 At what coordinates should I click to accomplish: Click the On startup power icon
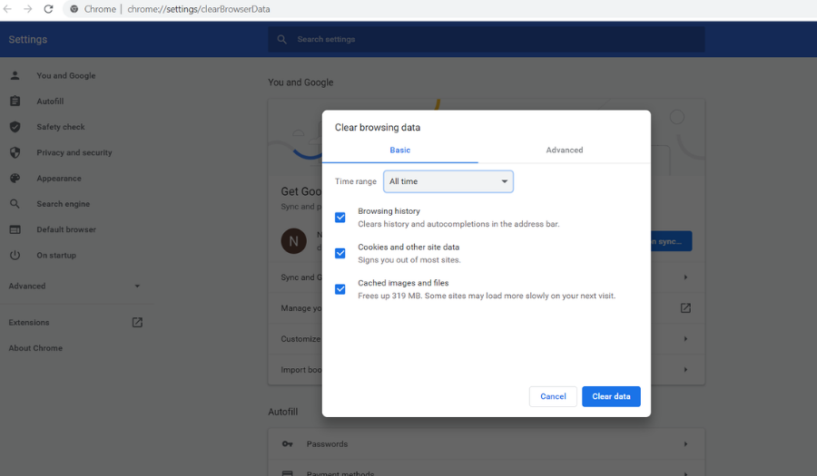tap(15, 255)
